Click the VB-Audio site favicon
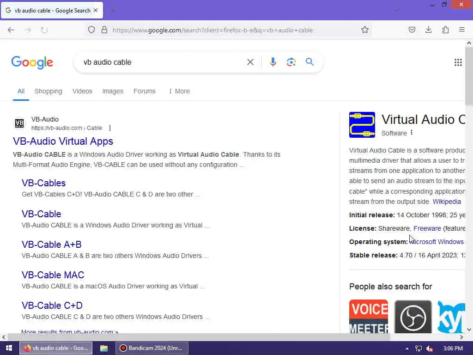The width and height of the screenshot is (473, 355). point(19,123)
